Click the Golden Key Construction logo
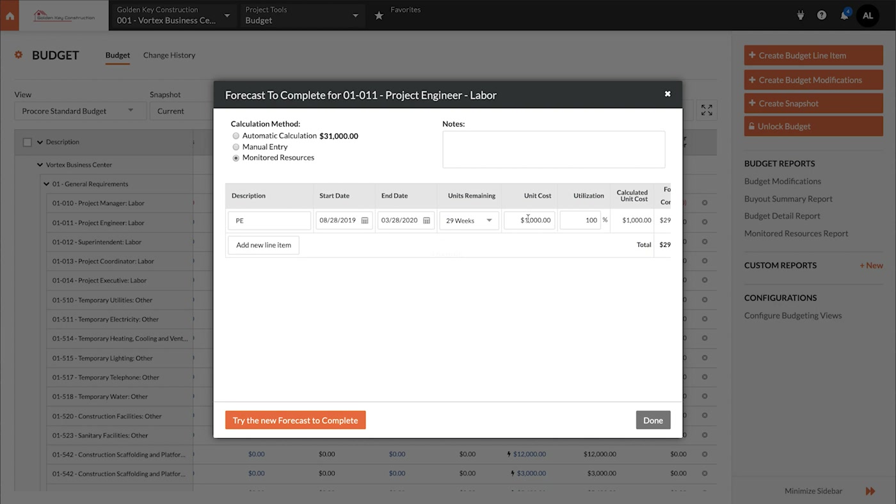Image resolution: width=896 pixels, height=504 pixels. [x=64, y=16]
